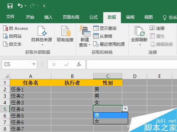177x132 pixels.
Task: Select column E header
Action: click(159, 76)
